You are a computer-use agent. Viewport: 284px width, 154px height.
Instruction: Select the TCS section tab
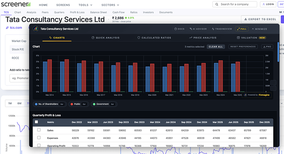6,12
